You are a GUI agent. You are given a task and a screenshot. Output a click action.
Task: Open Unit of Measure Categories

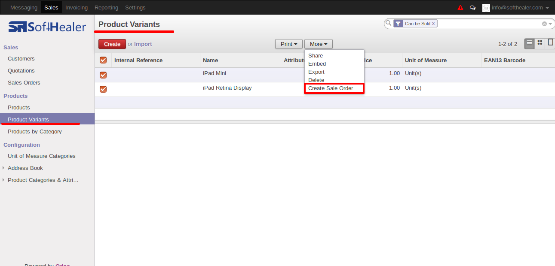[42, 156]
